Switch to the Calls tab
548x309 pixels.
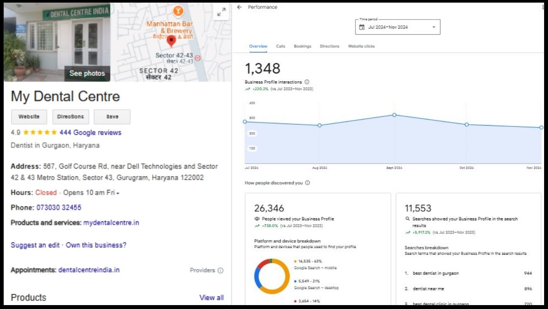pos(281,46)
